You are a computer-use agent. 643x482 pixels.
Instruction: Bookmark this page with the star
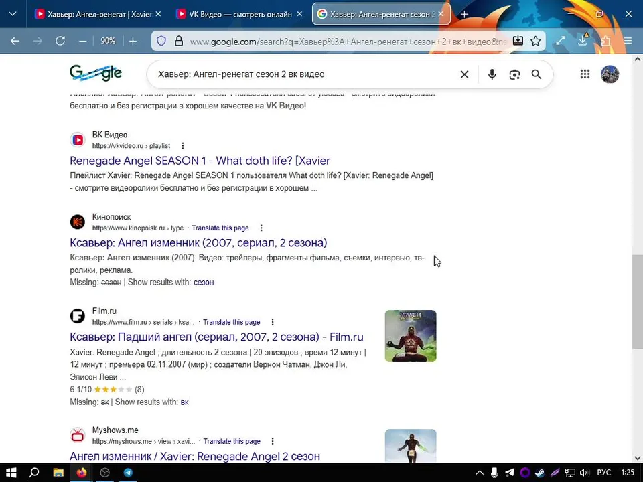coord(536,41)
